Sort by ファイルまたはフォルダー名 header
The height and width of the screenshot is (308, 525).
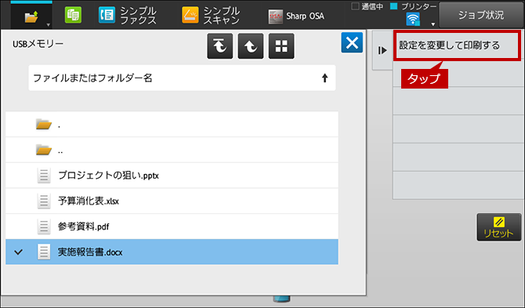(x=182, y=78)
